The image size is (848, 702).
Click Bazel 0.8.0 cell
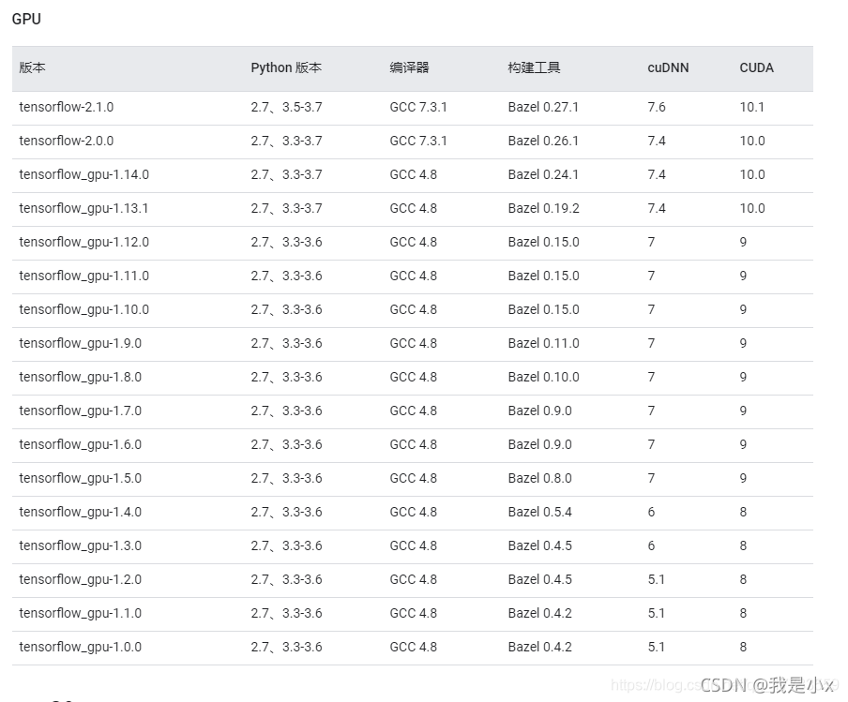click(x=539, y=478)
